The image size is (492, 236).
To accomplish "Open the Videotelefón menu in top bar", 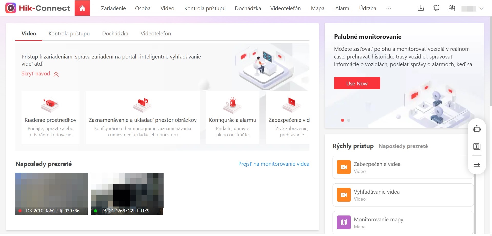I will click(x=285, y=8).
